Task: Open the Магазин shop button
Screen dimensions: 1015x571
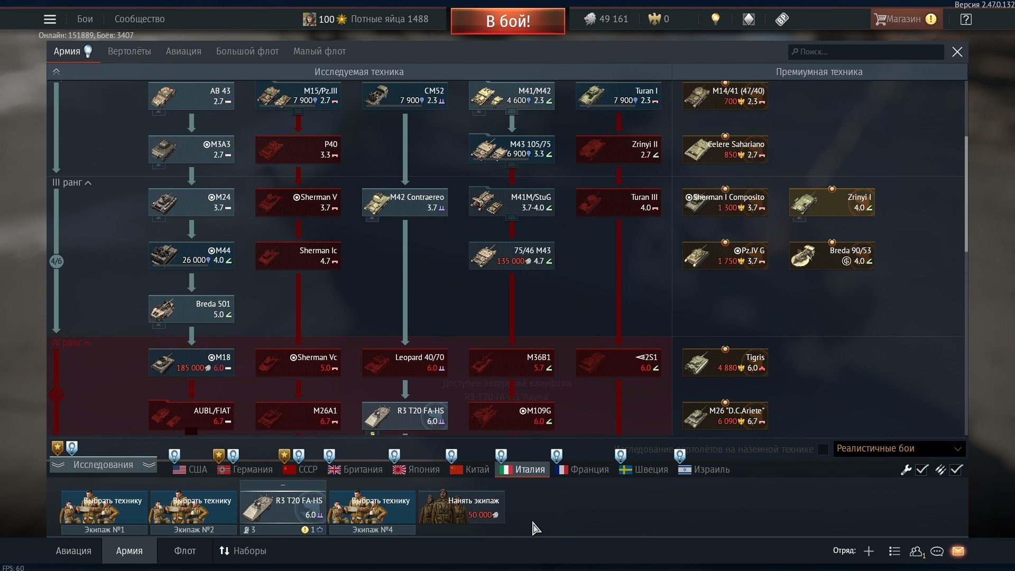Action: [x=903, y=20]
